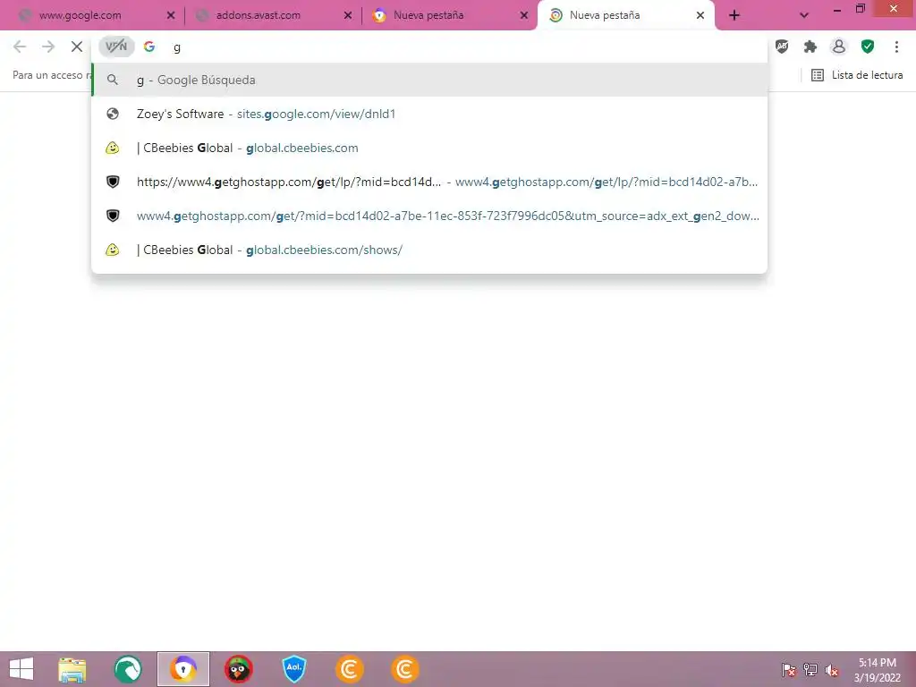Open the clock showing 5:14 PM
916x687 pixels.
(x=878, y=670)
